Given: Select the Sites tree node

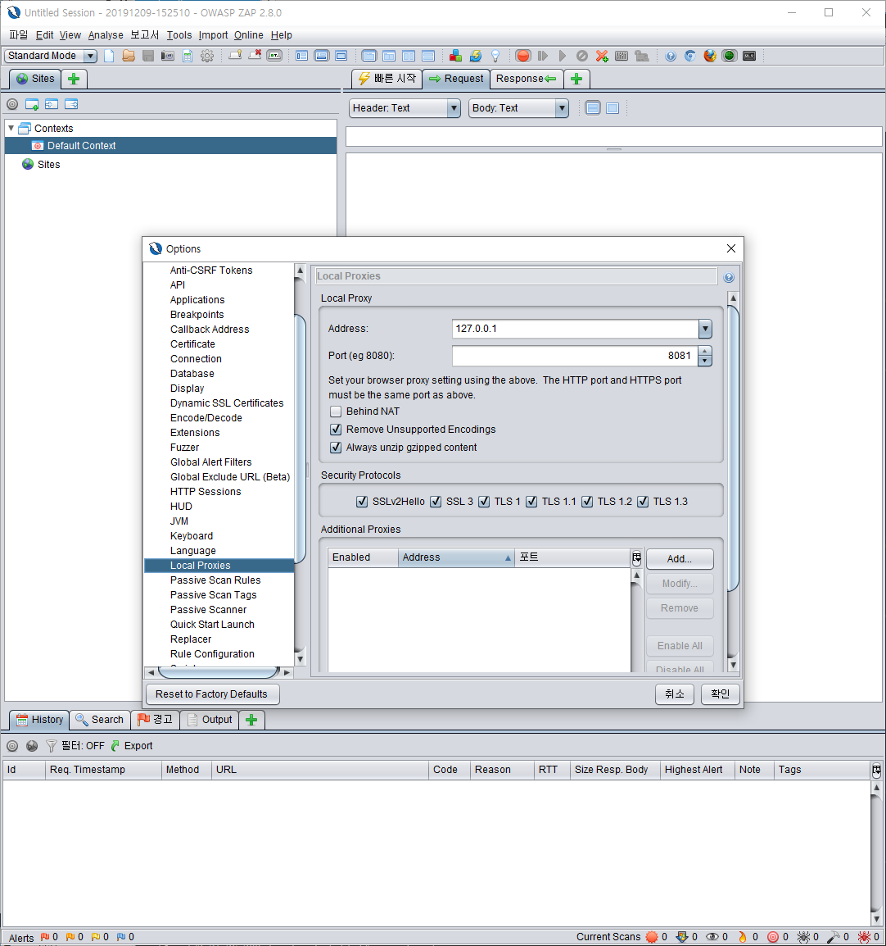Looking at the screenshot, I should 42,165.
